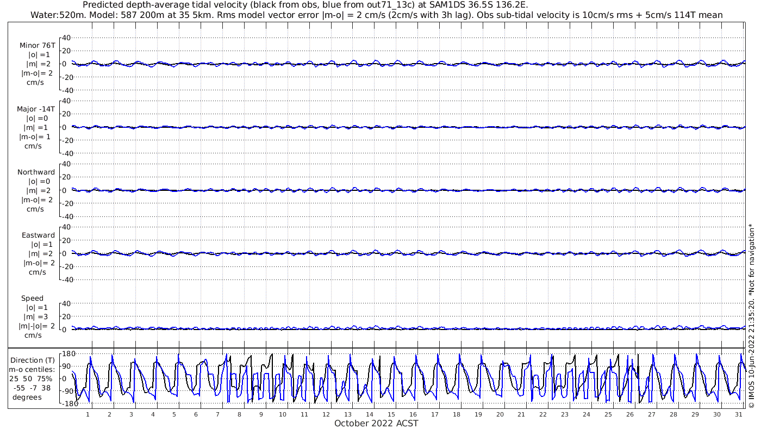The height and width of the screenshot is (435, 761).
Task: Click the '40' tick of Minor 76T axis
Action: click(x=67, y=38)
